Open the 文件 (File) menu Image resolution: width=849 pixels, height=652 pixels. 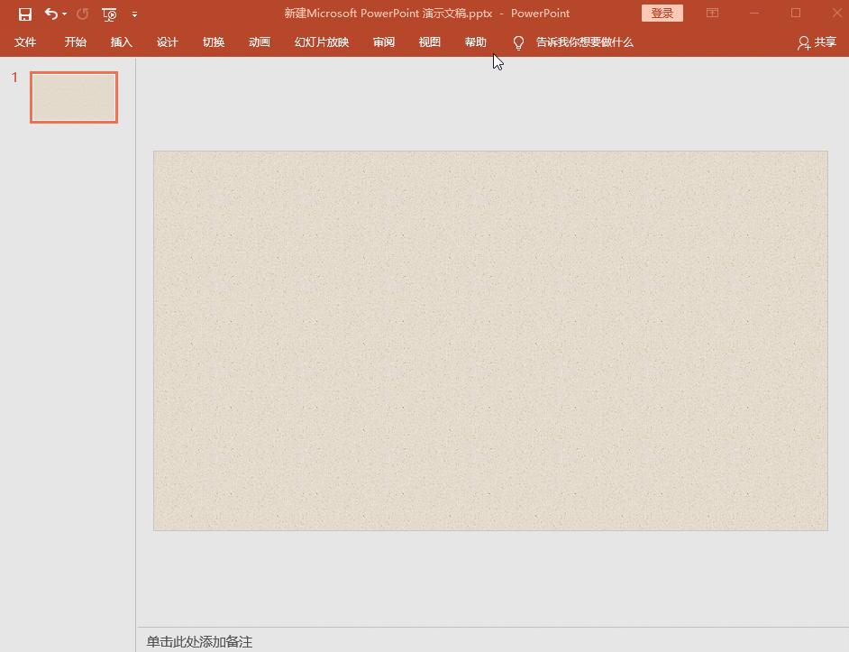[x=26, y=41]
